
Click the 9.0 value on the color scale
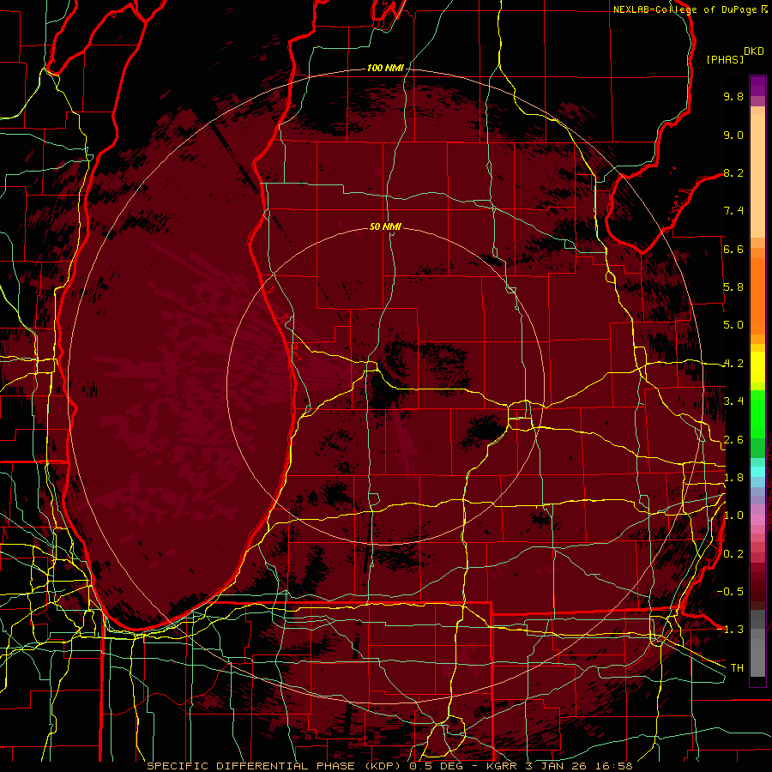733,135
